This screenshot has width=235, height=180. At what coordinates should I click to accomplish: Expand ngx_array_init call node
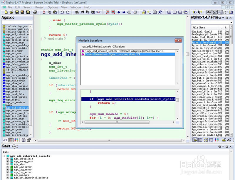pos(8,159)
